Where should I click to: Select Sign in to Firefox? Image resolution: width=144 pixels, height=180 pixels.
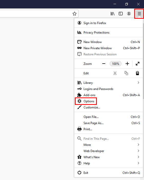[x=109, y=23]
